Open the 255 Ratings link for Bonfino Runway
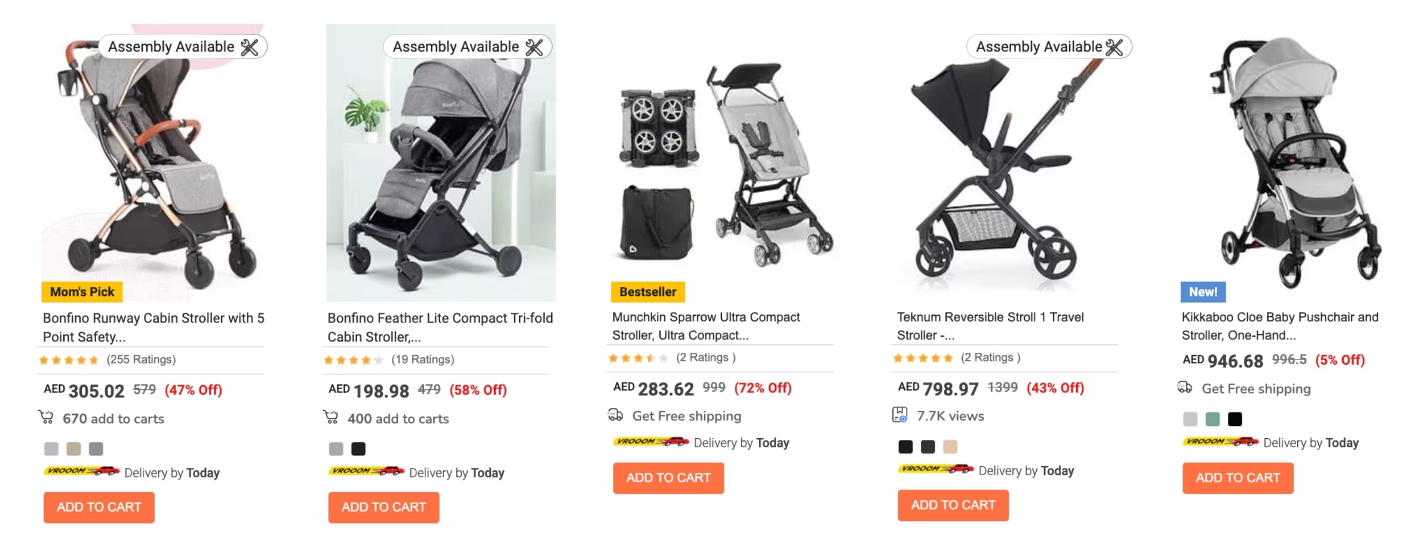This screenshot has width=1428, height=545. (x=141, y=359)
